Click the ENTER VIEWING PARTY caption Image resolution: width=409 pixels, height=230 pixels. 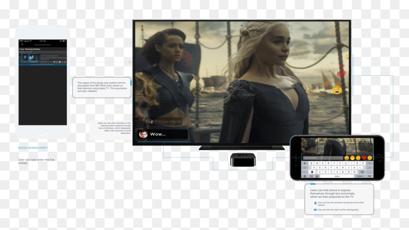click(x=33, y=148)
